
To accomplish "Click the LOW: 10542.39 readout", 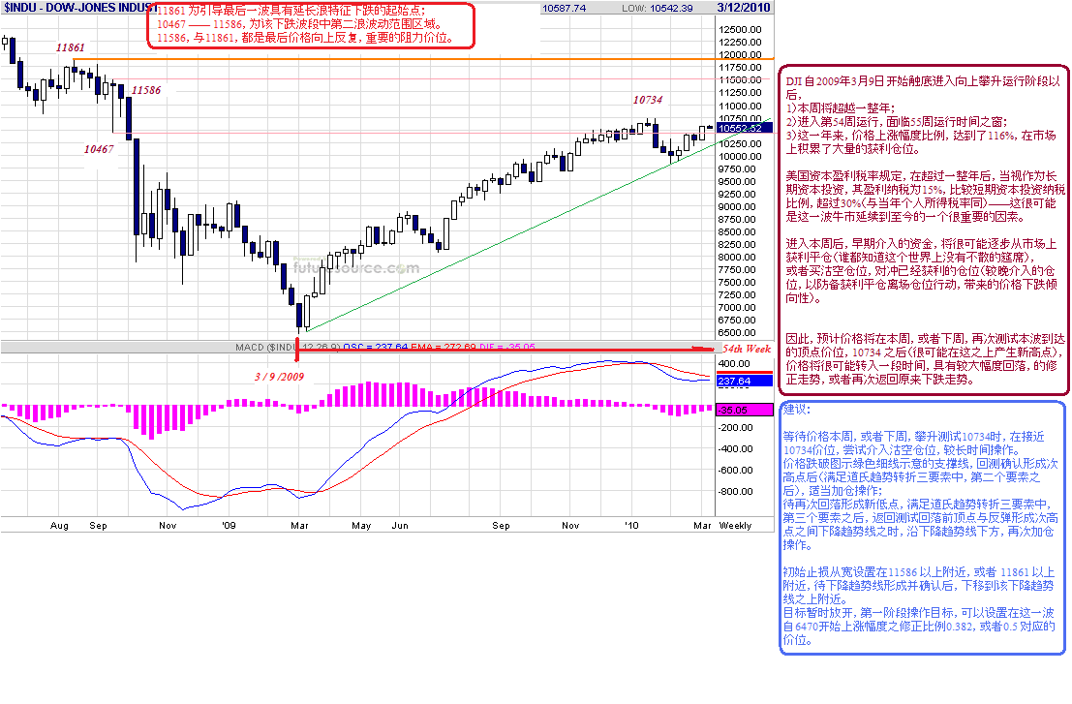I will pos(657,8).
